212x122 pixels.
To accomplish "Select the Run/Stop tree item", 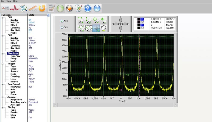I will 16,87.
